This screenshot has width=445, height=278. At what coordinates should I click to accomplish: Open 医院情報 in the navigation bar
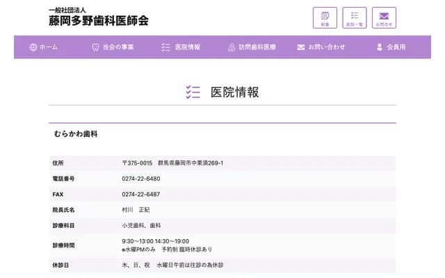pyautogui.click(x=187, y=47)
